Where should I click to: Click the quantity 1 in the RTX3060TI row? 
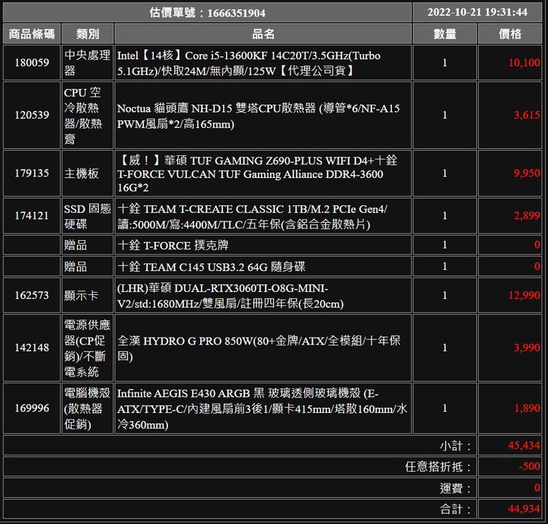(x=445, y=295)
